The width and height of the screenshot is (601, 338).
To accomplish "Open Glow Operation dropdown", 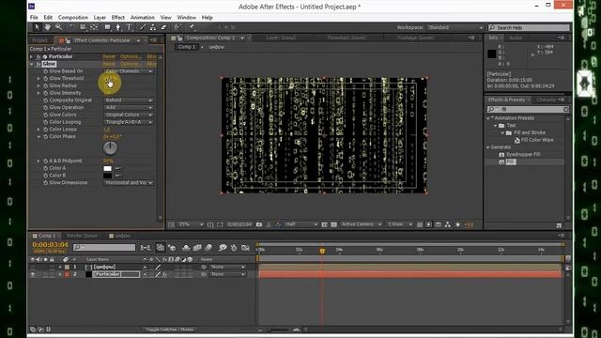I will click(x=129, y=108).
